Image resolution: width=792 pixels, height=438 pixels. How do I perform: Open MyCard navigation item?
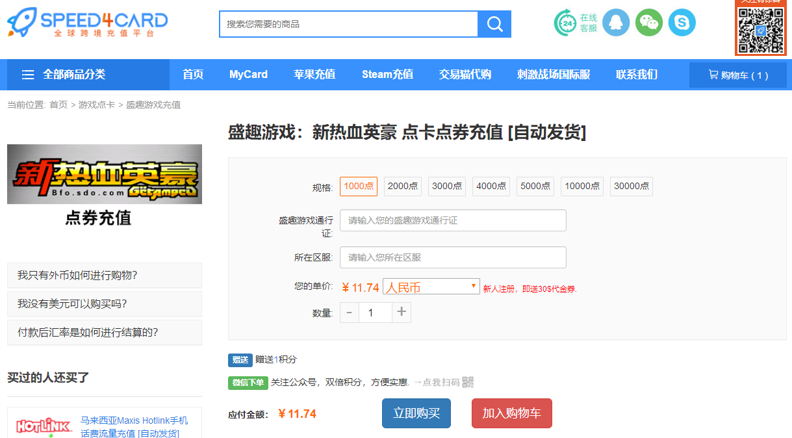coord(248,75)
